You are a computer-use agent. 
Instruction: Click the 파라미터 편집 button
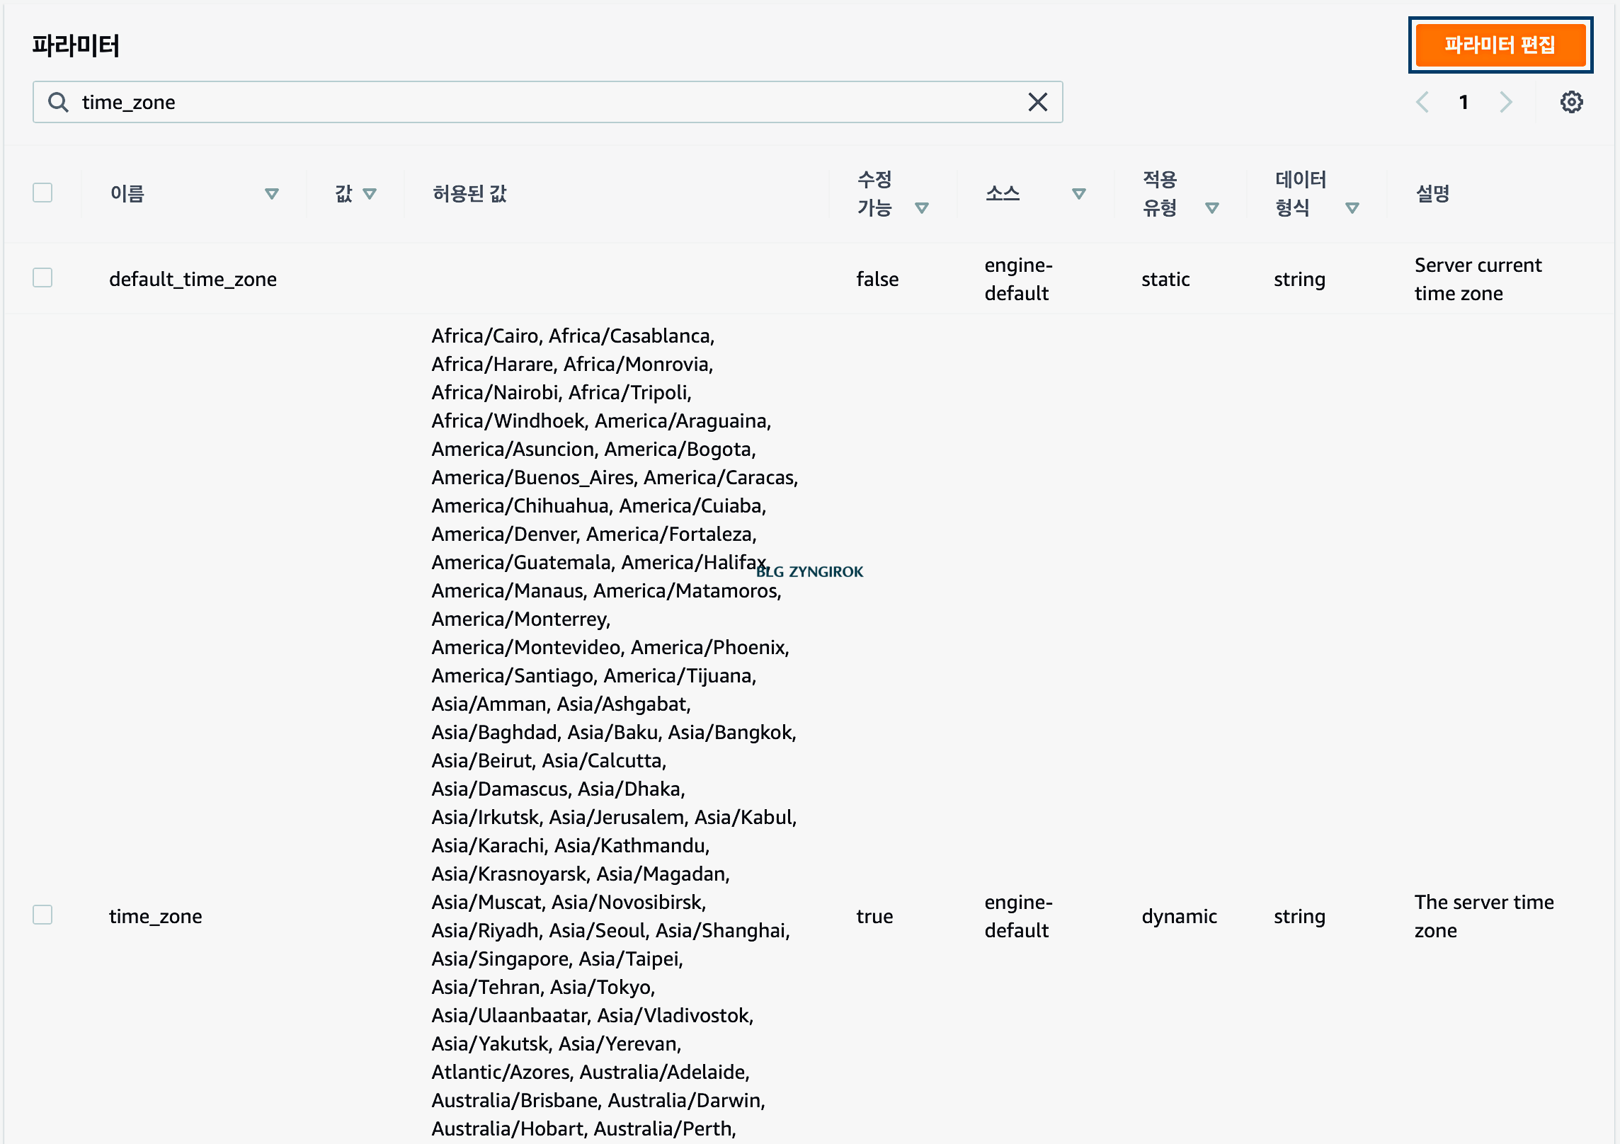(1500, 45)
